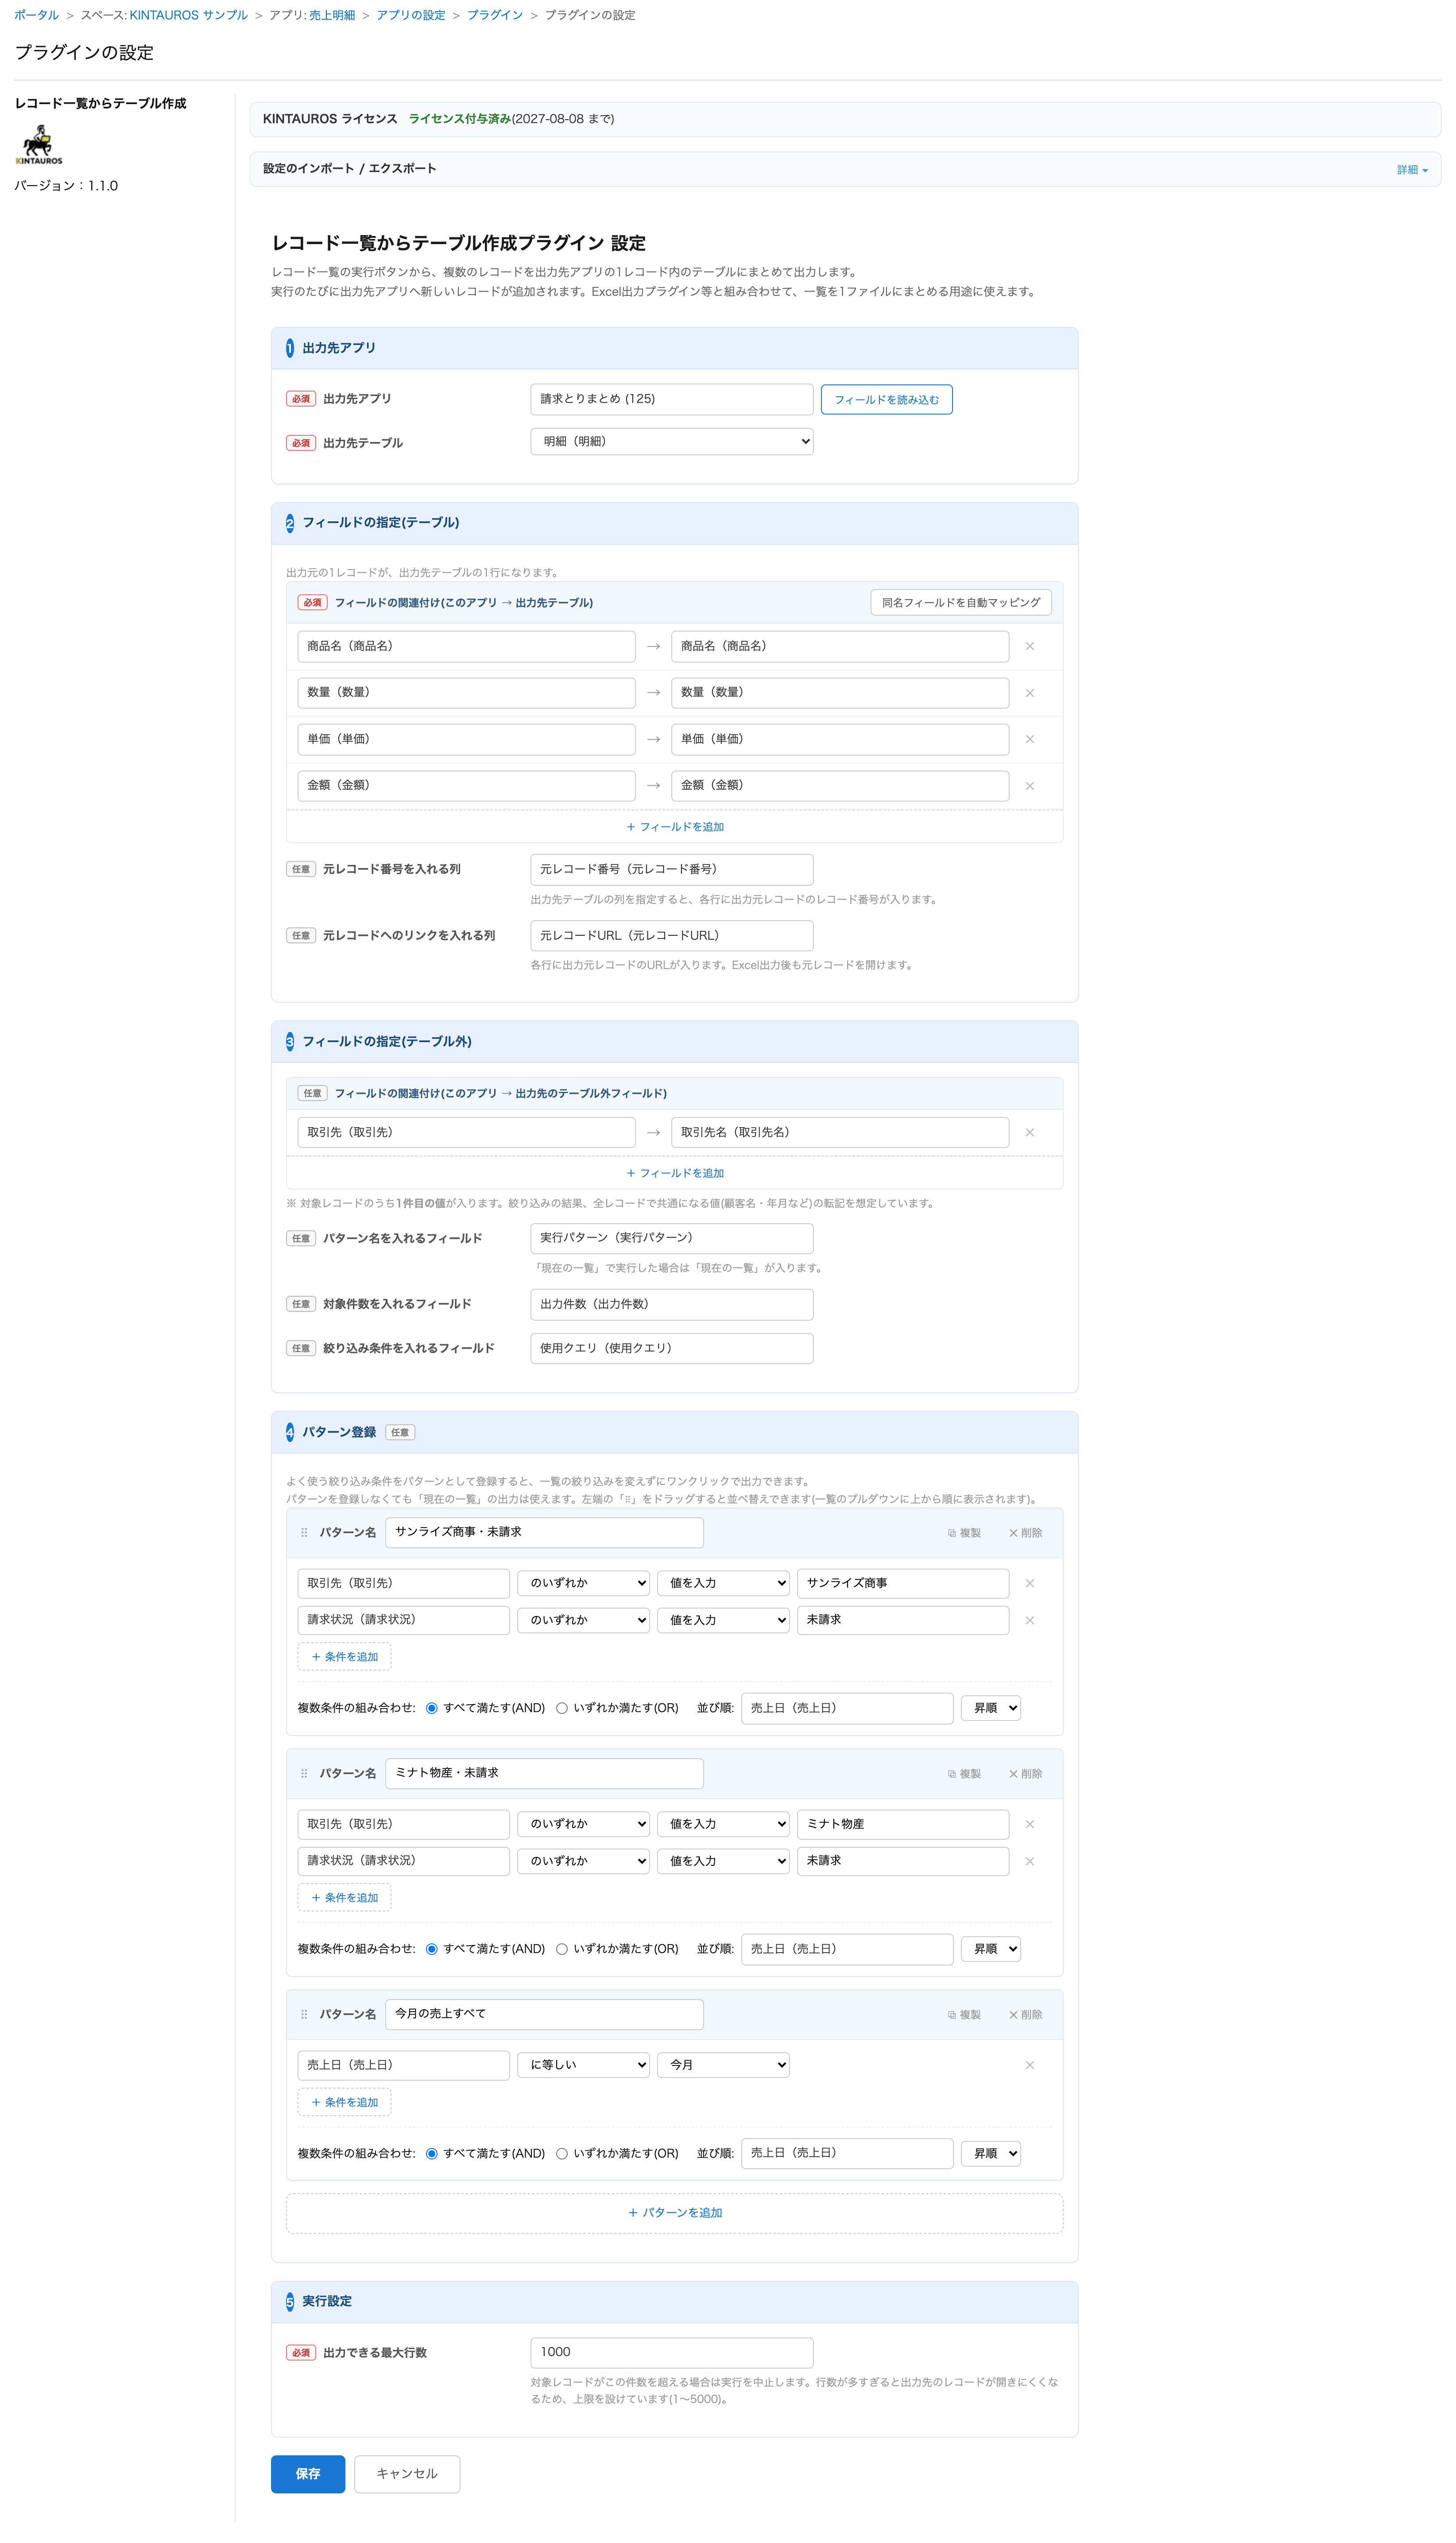Select AND for 今月の売上すべて pattern
Image resolution: width=1456 pixels, height=2543 pixels.
click(432, 2154)
